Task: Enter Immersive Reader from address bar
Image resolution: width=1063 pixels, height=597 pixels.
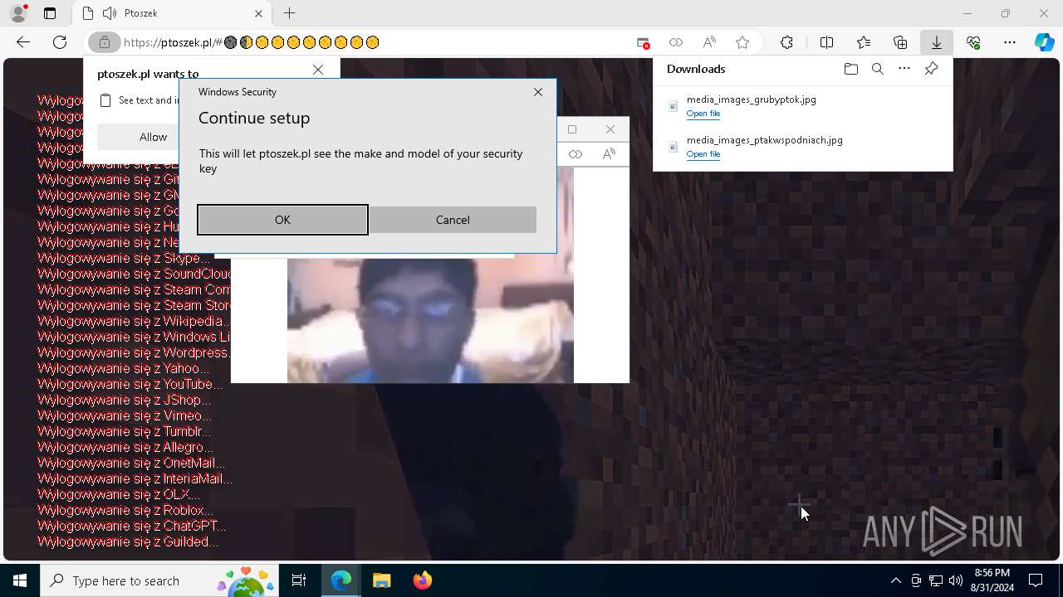Action: 676,42
